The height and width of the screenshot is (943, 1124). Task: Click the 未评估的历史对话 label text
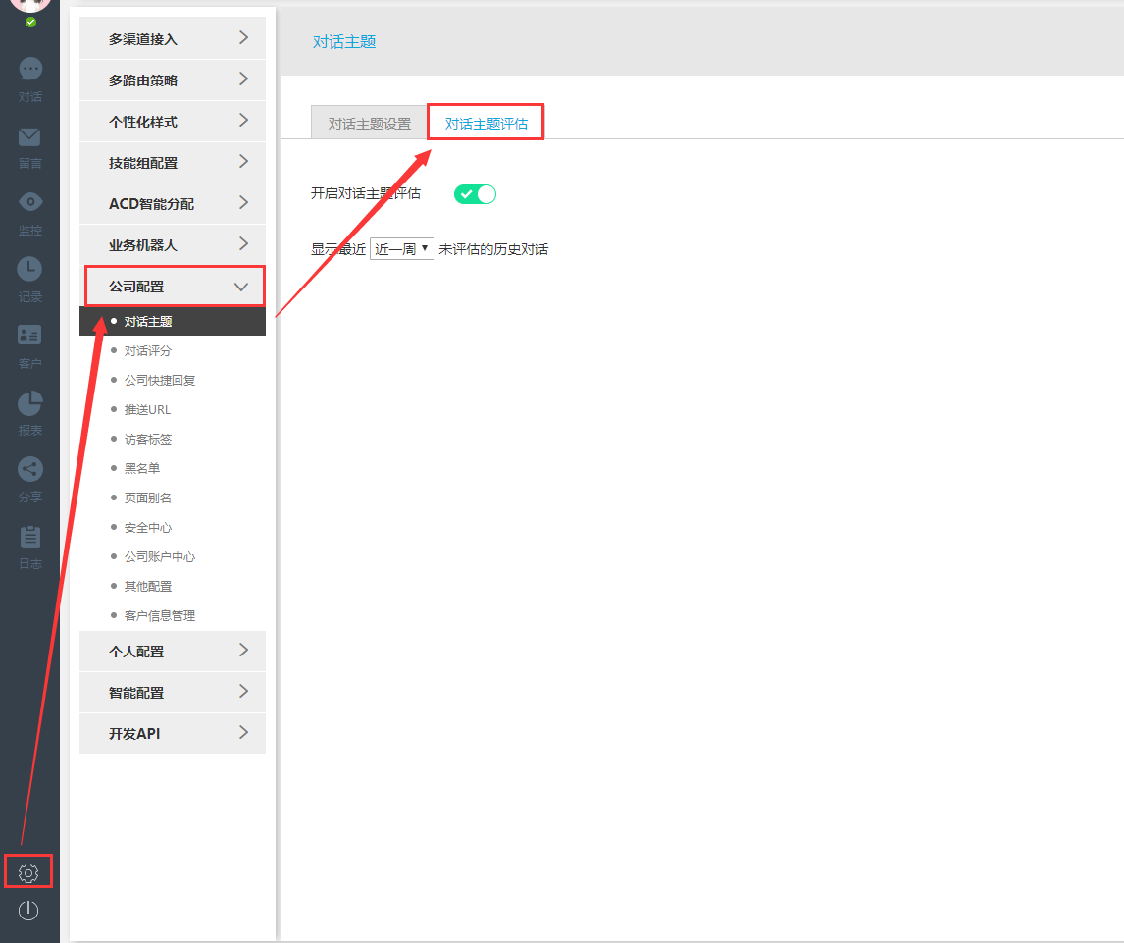[x=493, y=249]
